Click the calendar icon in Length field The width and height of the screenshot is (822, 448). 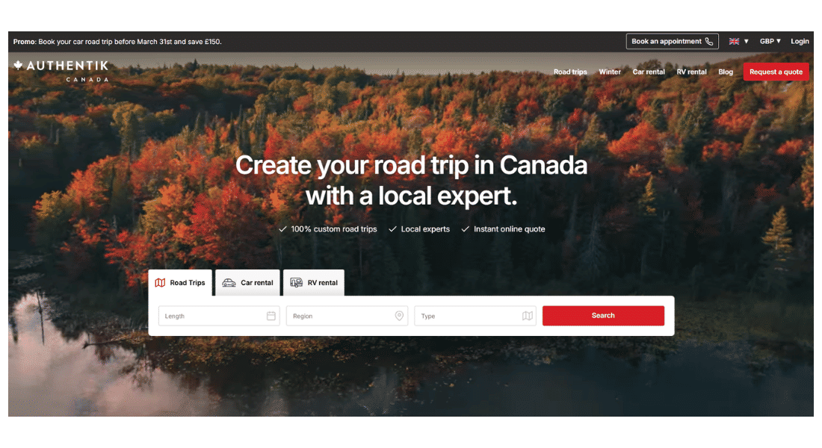pyautogui.click(x=271, y=316)
